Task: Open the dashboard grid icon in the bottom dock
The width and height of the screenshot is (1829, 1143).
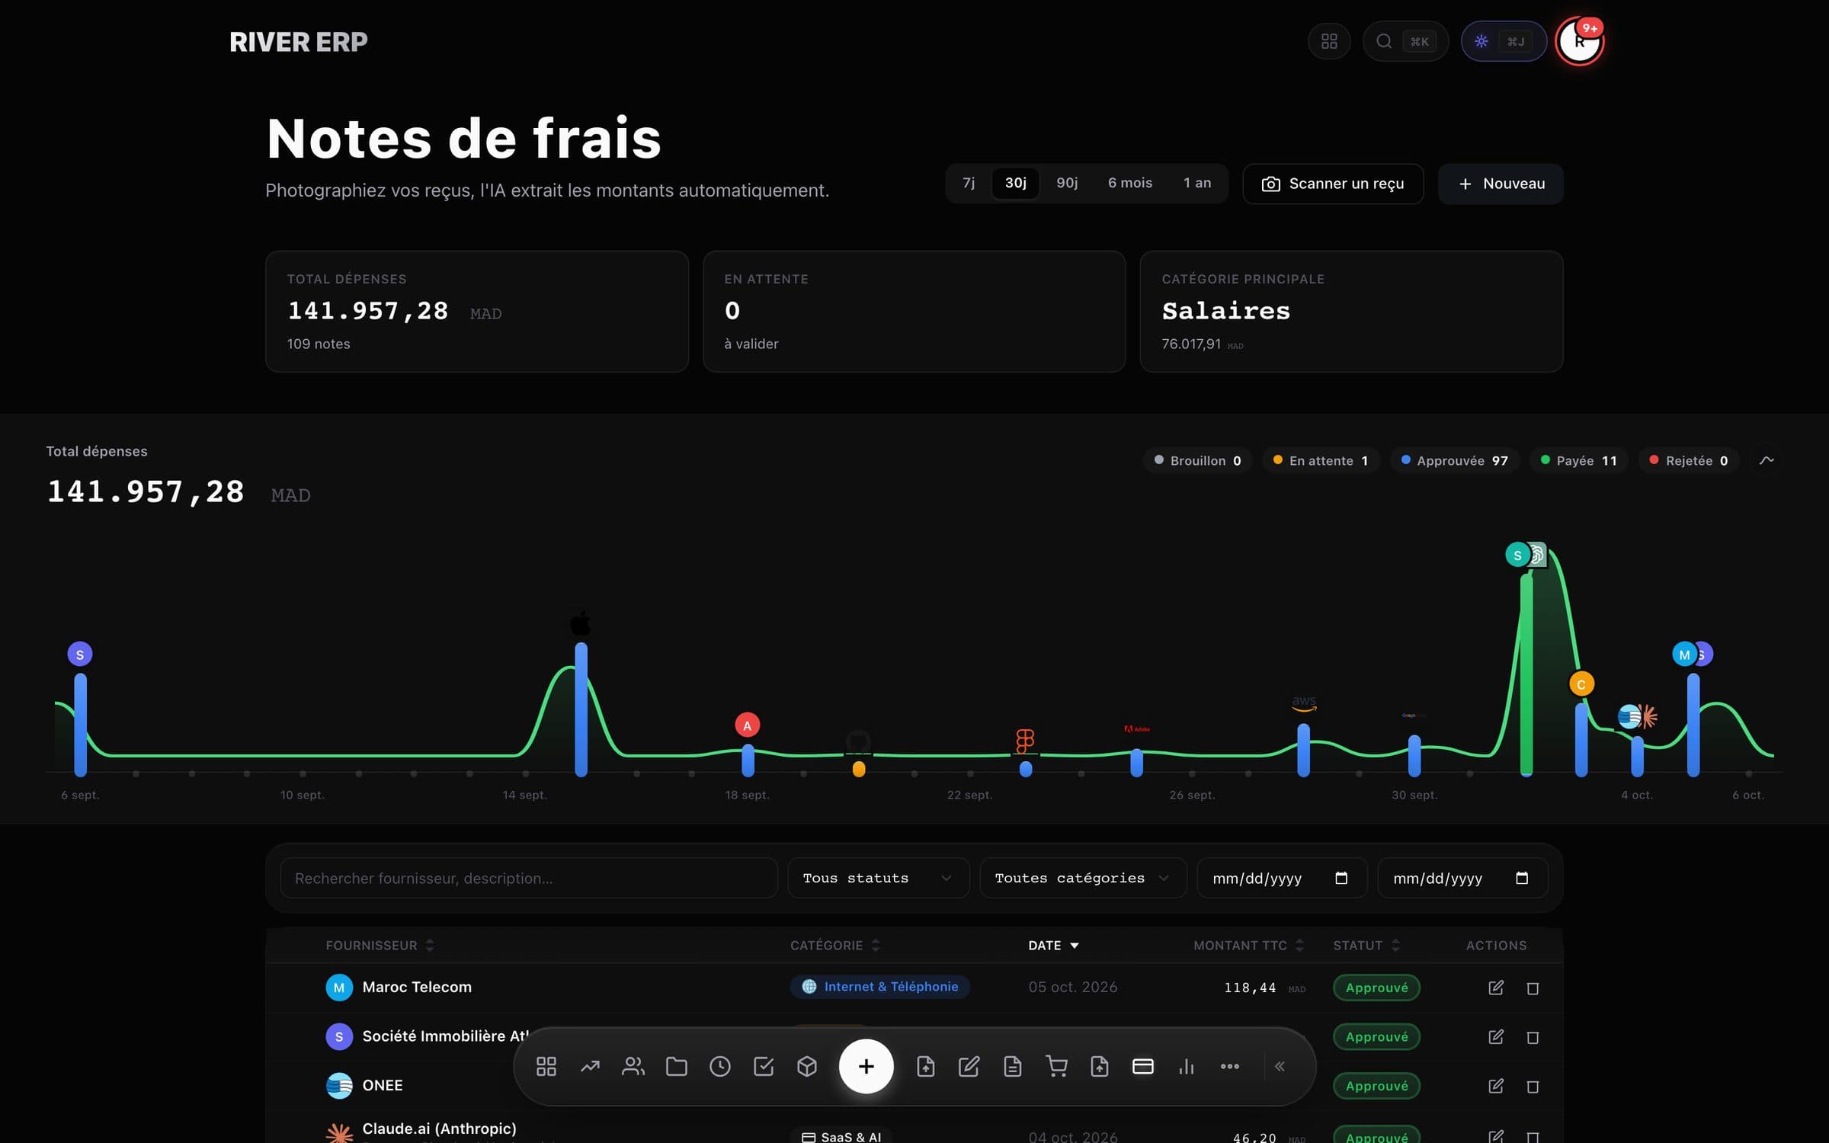Action: pyautogui.click(x=546, y=1066)
